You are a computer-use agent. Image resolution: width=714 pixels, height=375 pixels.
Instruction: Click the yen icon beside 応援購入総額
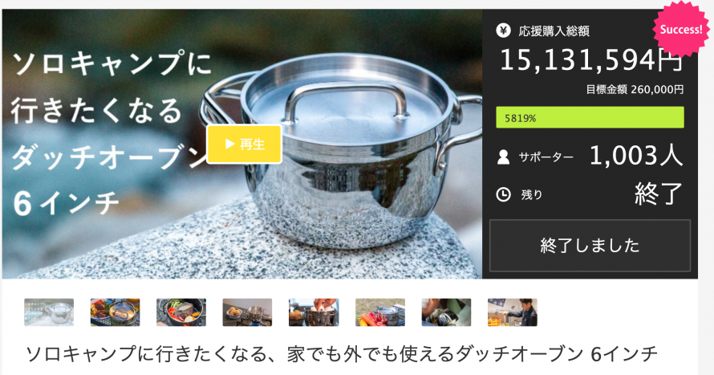click(x=503, y=31)
